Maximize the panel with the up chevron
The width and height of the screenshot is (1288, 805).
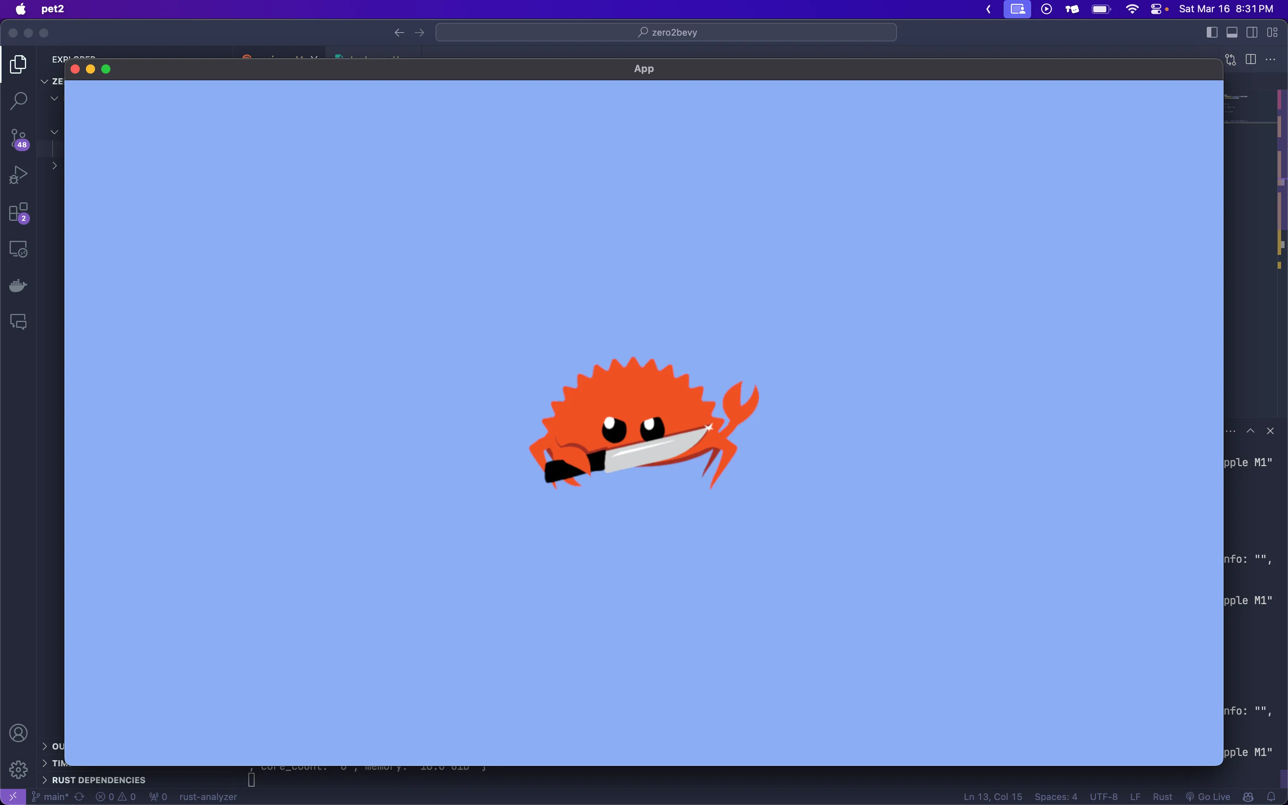coord(1250,431)
